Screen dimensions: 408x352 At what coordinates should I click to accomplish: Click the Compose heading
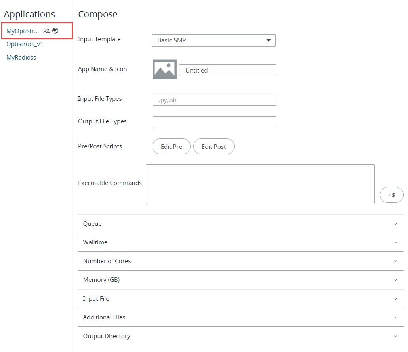click(98, 14)
